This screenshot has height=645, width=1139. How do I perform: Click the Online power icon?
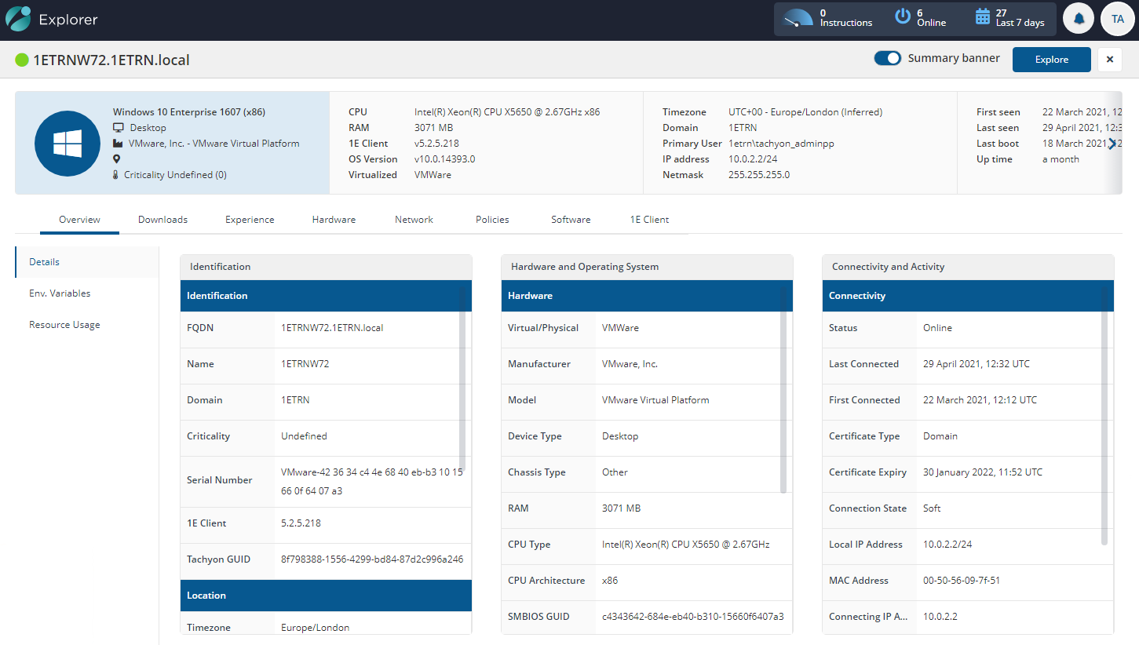tap(903, 16)
